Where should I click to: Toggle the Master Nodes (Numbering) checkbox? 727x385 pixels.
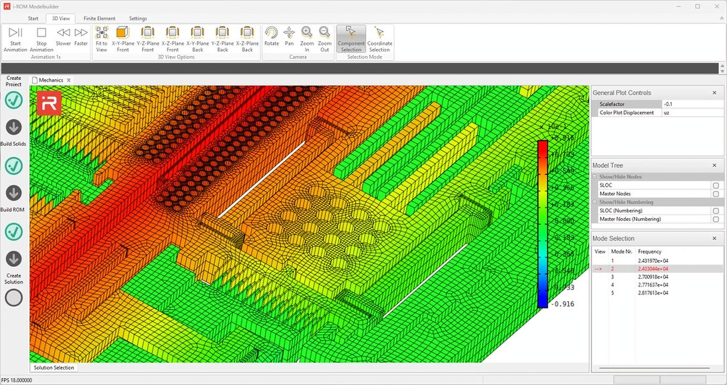[715, 219]
